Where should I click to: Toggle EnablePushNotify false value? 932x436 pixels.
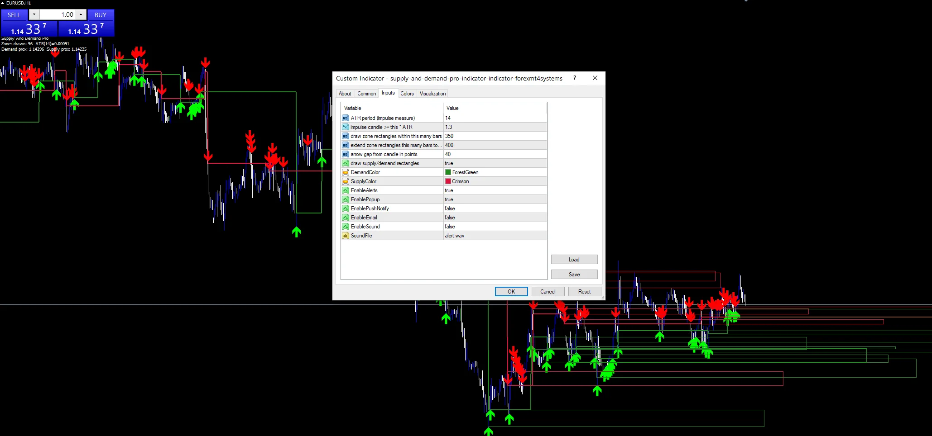pos(495,209)
